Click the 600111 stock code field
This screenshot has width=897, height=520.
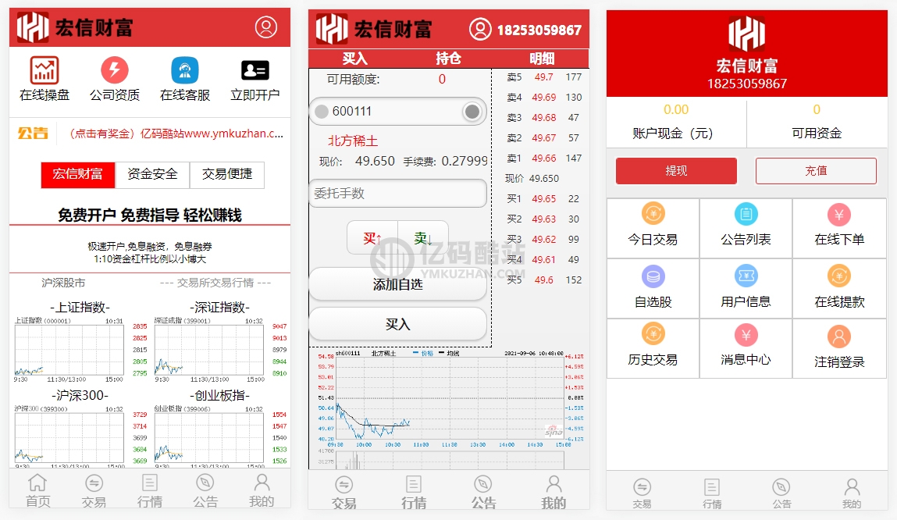397,111
